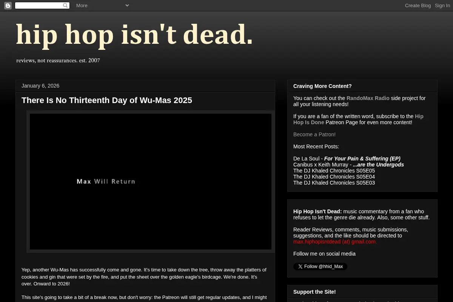Viewport: 453px width, 302px height.
Task: Open Canibus x Keith Murray Undergods post
Action: [x=348, y=165]
